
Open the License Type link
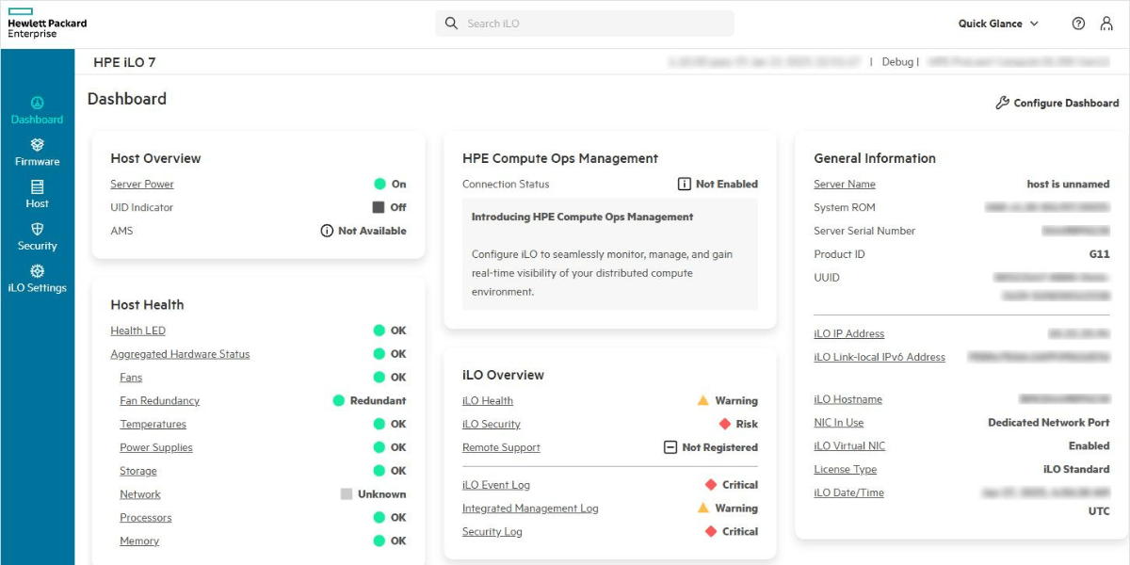[846, 470]
